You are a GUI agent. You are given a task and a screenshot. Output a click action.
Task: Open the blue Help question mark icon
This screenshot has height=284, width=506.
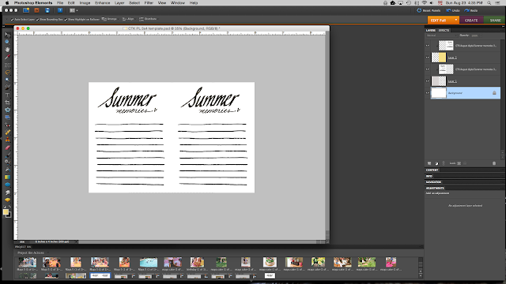pyautogui.click(x=60, y=10)
